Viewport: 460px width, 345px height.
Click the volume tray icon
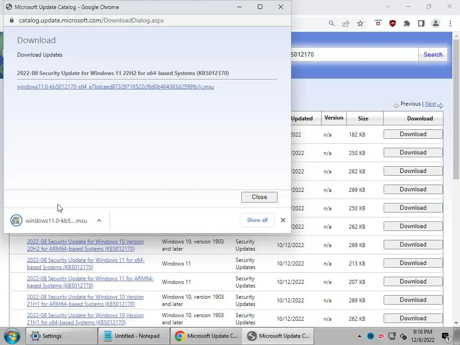403,336
